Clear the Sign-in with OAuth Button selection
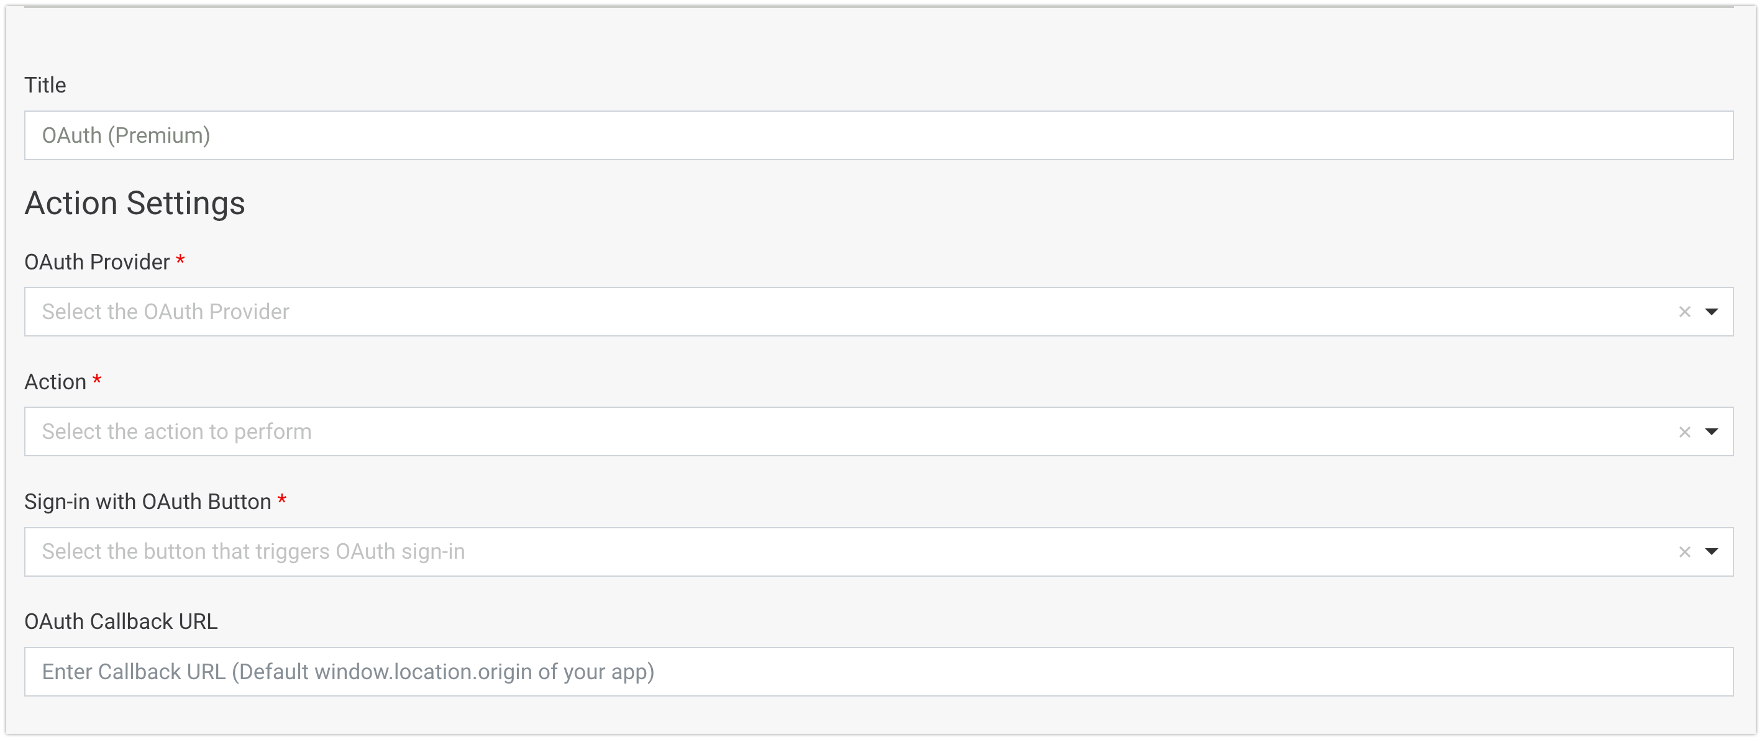1762x740 pixels. click(1684, 552)
